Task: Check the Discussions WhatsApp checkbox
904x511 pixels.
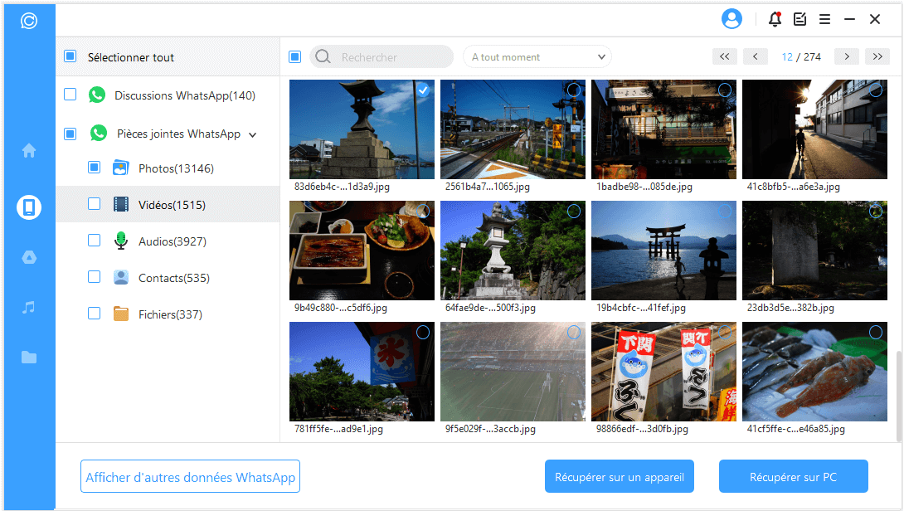Action: coord(70,95)
